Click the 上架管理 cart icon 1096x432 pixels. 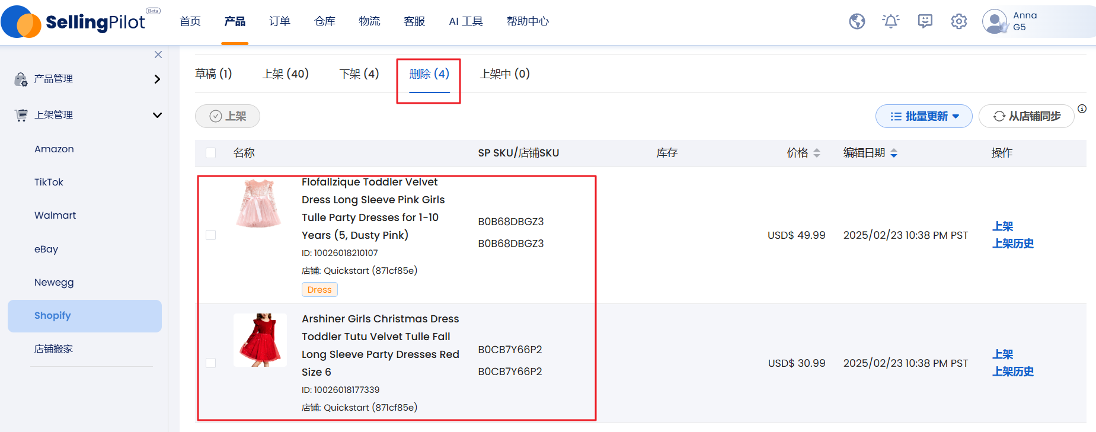click(21, 115)
